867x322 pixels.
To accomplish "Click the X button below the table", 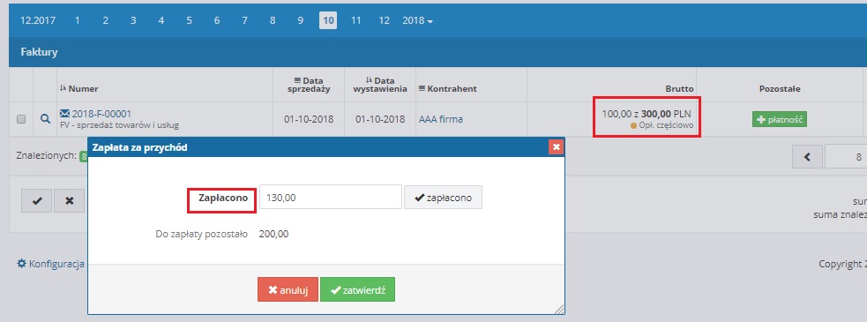I will point(69,201).
